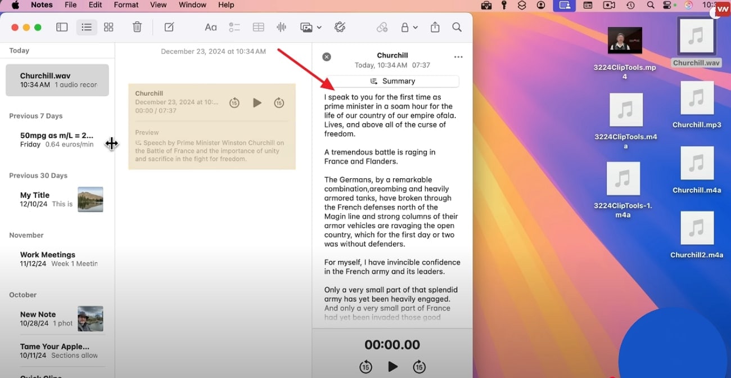731x378 pixels.
Task: Switch to list view
Action: 87,27
